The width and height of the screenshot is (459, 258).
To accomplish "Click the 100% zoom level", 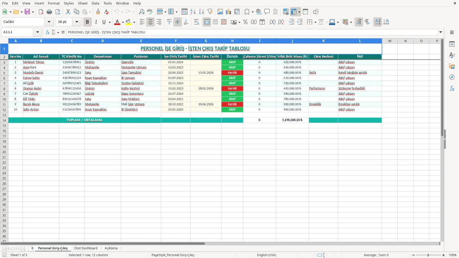I will click(x=452, y=255).
